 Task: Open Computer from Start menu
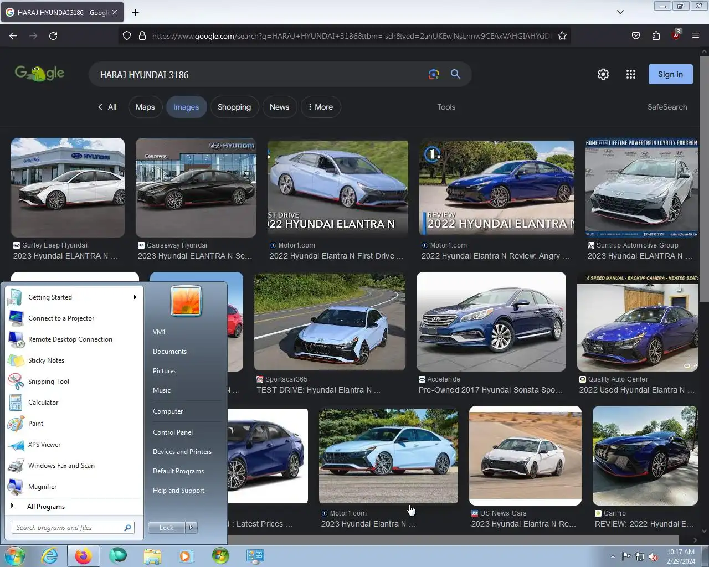(186, 411)
